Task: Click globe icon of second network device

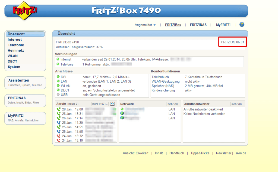Action: tap(122, 113)
